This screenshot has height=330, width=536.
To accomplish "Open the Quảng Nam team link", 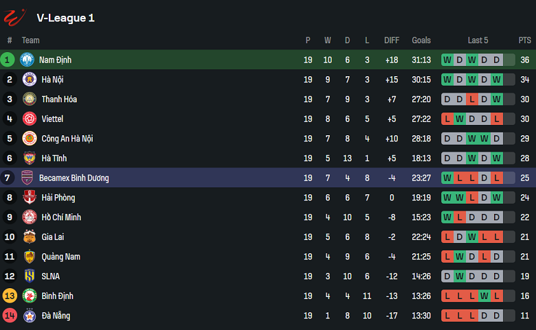I will point(60,257).
